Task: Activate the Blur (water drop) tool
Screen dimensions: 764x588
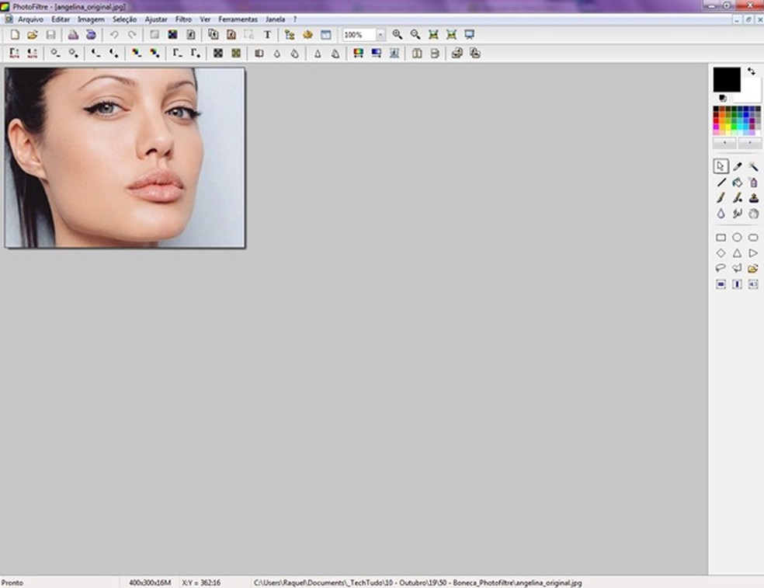Action: (721, 214)
